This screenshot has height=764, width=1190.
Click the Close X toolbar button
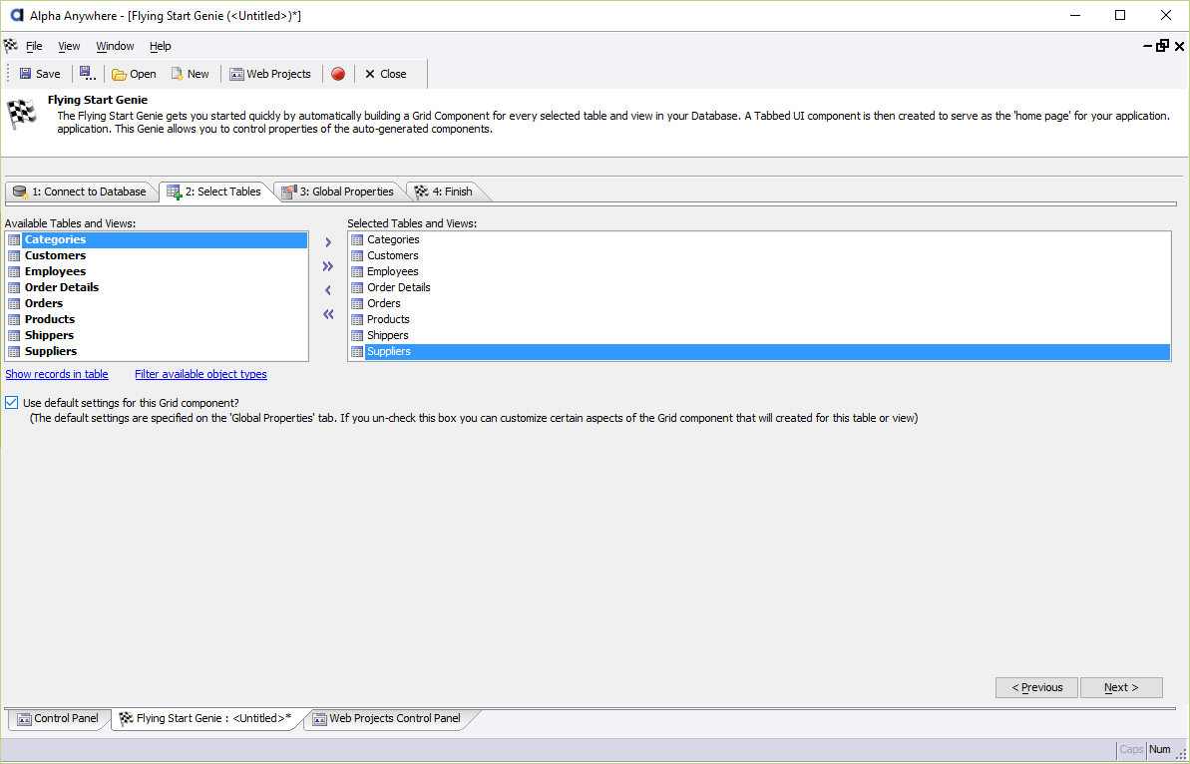tap(386, 74)
